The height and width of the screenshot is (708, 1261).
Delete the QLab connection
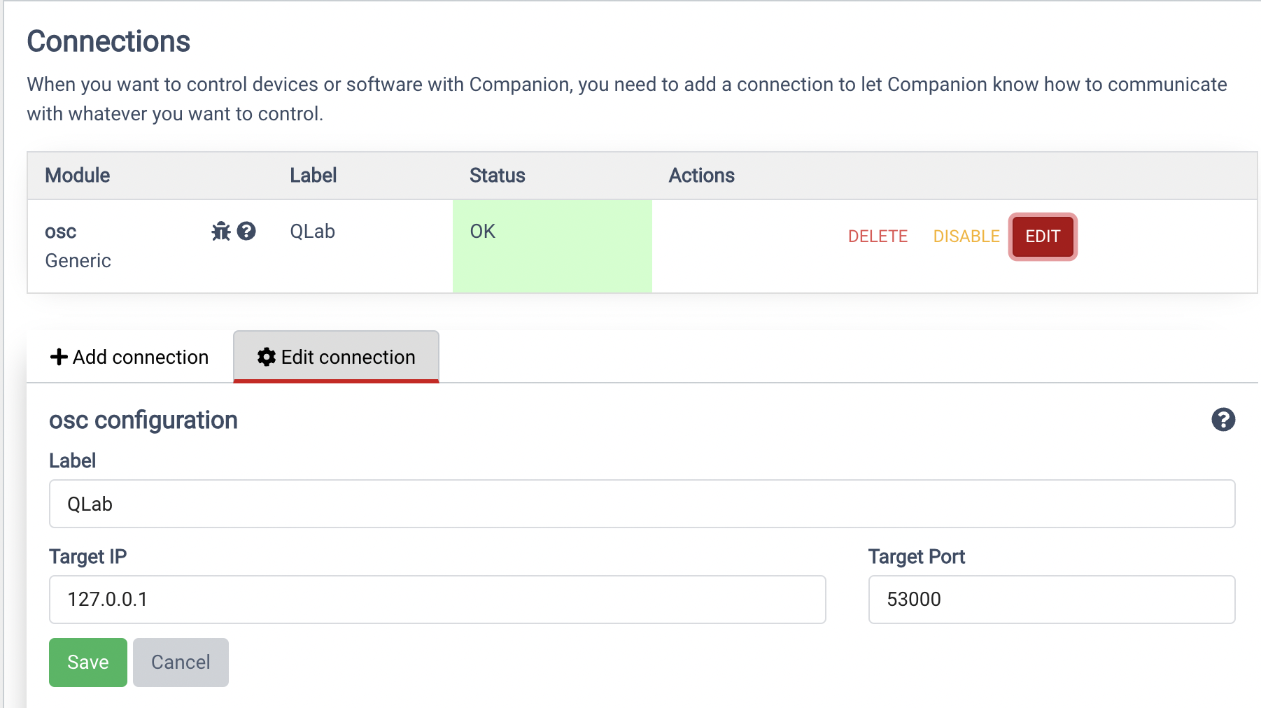878,236
